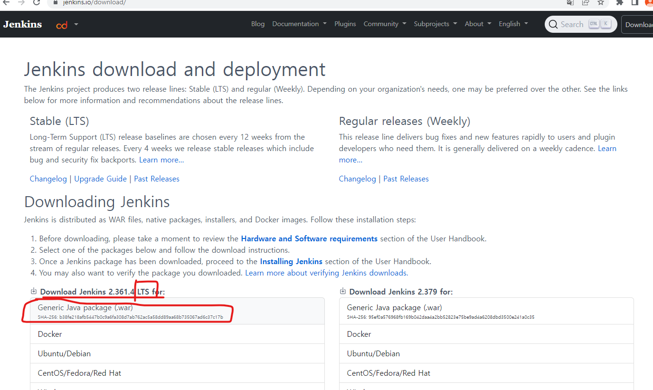Click the Jenkins logo in the navbar
The width and height of the screenshot is (653, 390).
click(x=23, y=24)
